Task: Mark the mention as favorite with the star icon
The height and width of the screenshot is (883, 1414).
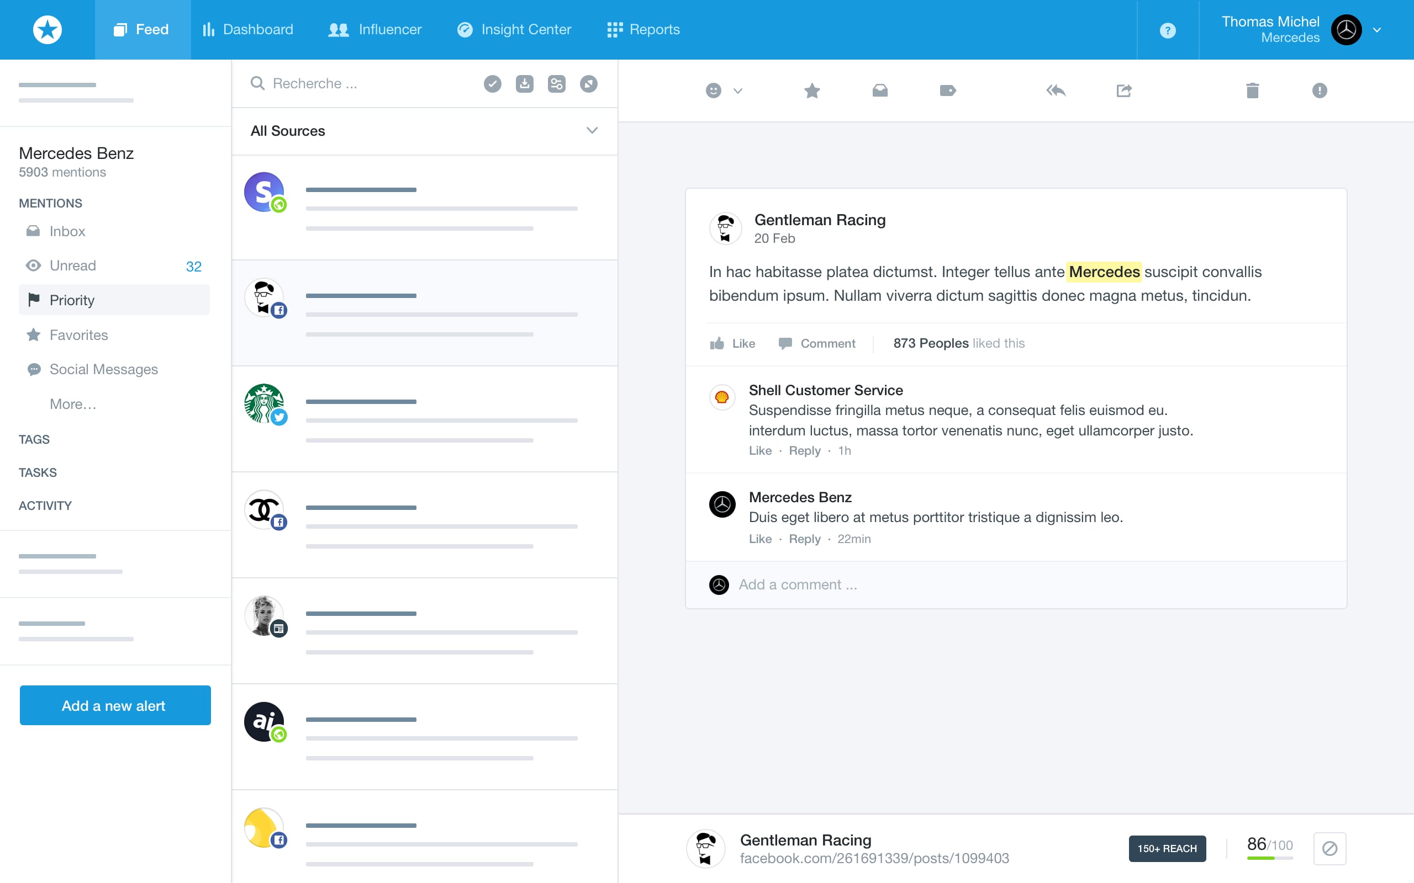Action: click(812, 91)
